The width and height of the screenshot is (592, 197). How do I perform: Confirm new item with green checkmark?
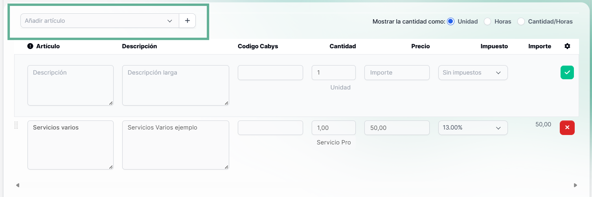point(567,73)
